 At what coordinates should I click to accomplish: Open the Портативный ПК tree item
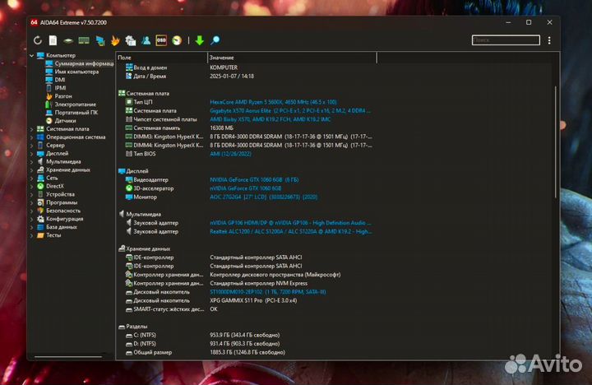72,113
